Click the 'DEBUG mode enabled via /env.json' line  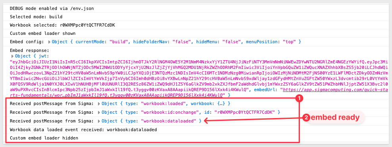tap(52, 8)
